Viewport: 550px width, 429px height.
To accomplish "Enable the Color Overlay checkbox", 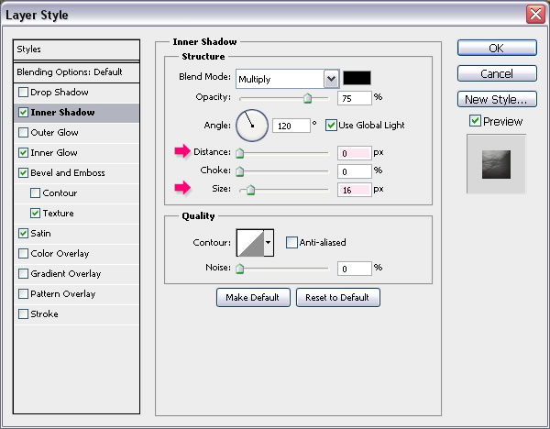I will [23, 254].
